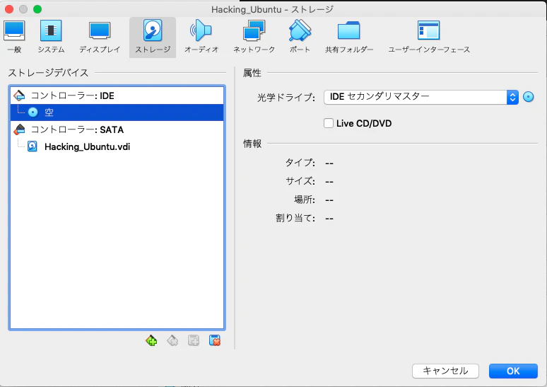Open the システム settings tab
The height and width of the screenshot is (387, 547).
point(51,37)
